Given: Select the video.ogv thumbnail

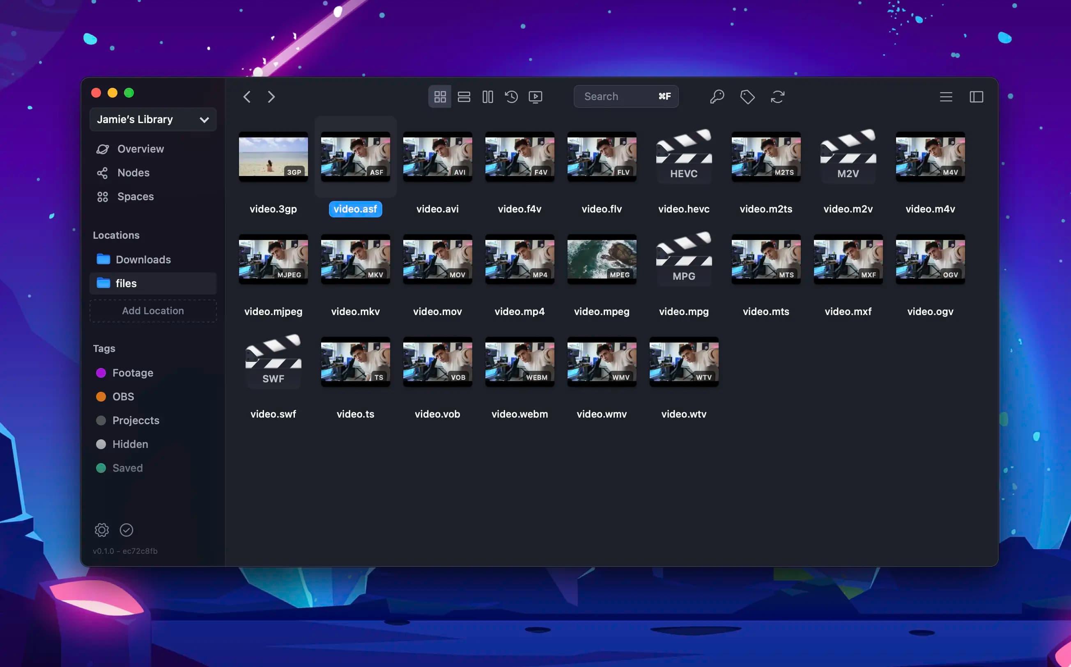Looking at the screenshot, I should 931,259.
